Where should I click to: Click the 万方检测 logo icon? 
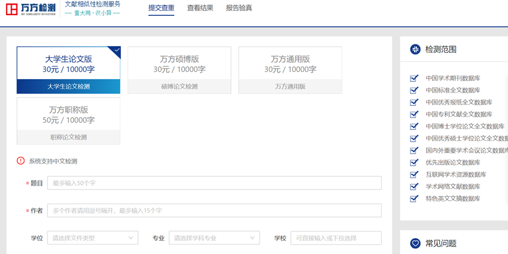11,9
